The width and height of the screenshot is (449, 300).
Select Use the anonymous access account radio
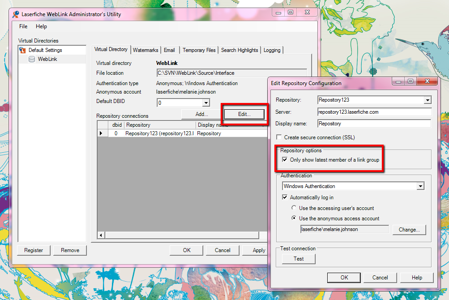coord(294,218)
